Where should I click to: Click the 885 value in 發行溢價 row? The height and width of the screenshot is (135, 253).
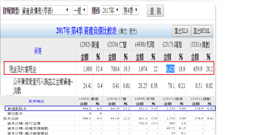[x=172, y=123]
